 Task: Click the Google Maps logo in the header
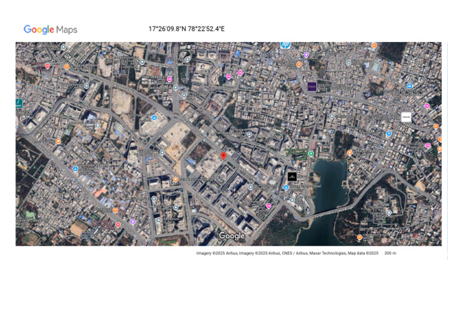[51, 30]
